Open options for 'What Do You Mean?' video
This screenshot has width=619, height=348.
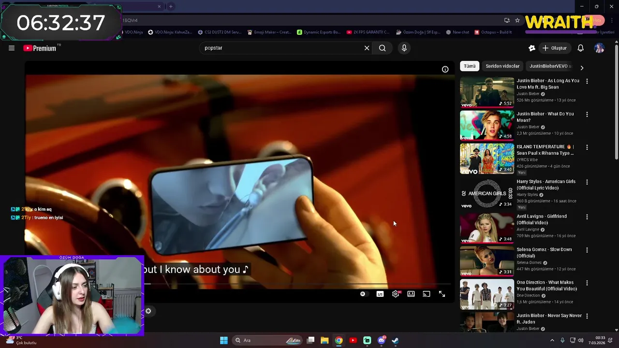587,115
